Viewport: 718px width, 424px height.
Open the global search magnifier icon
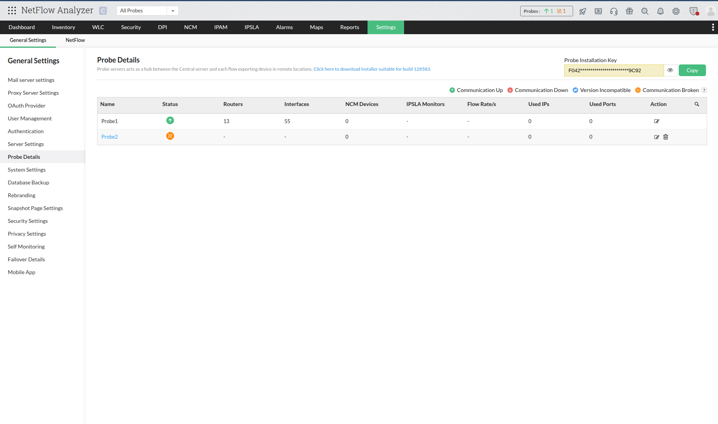click(645, 11)
